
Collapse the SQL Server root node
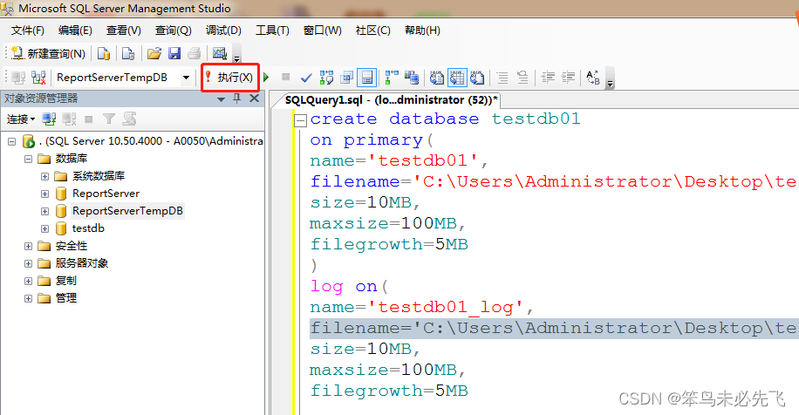point(11,141)
